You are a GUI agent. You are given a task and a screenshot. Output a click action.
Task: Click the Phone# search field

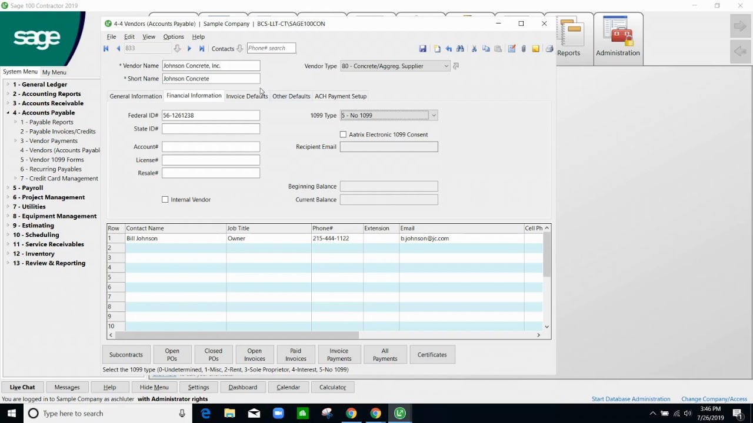(x=271, y=48)
